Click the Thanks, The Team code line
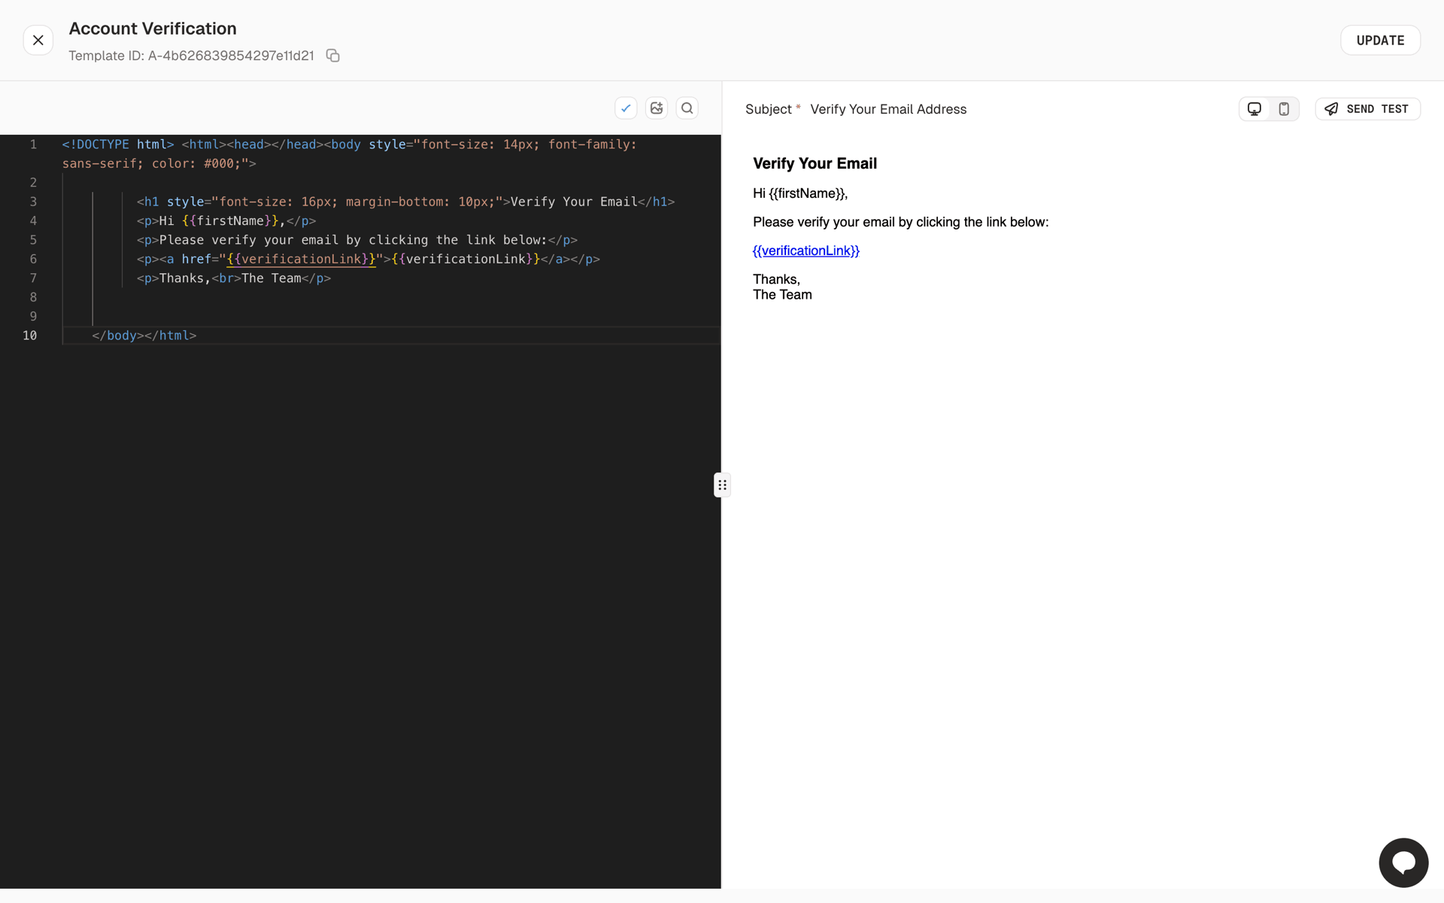 click(x=234, y=278)
